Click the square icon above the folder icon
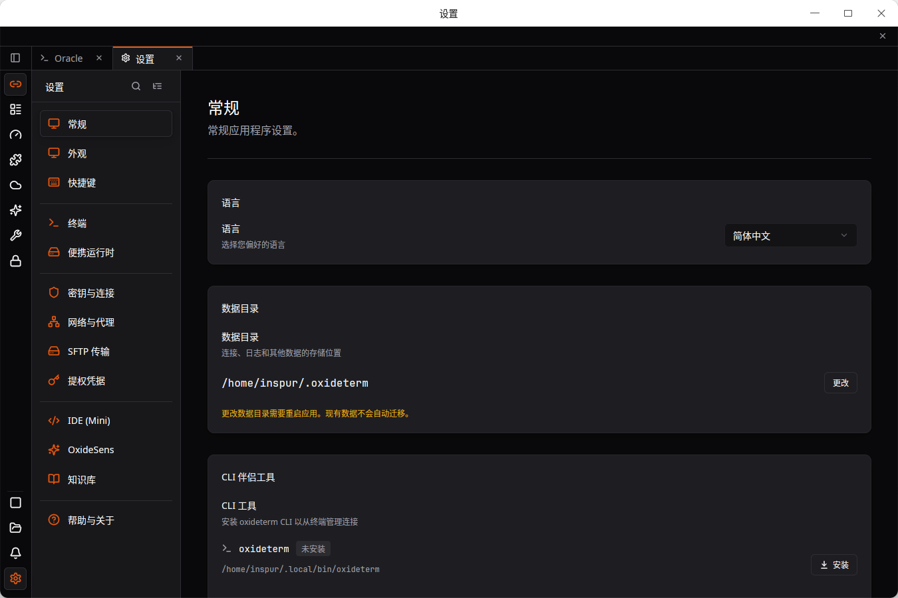Screen dimensions: 898x598 click(15, 503)
